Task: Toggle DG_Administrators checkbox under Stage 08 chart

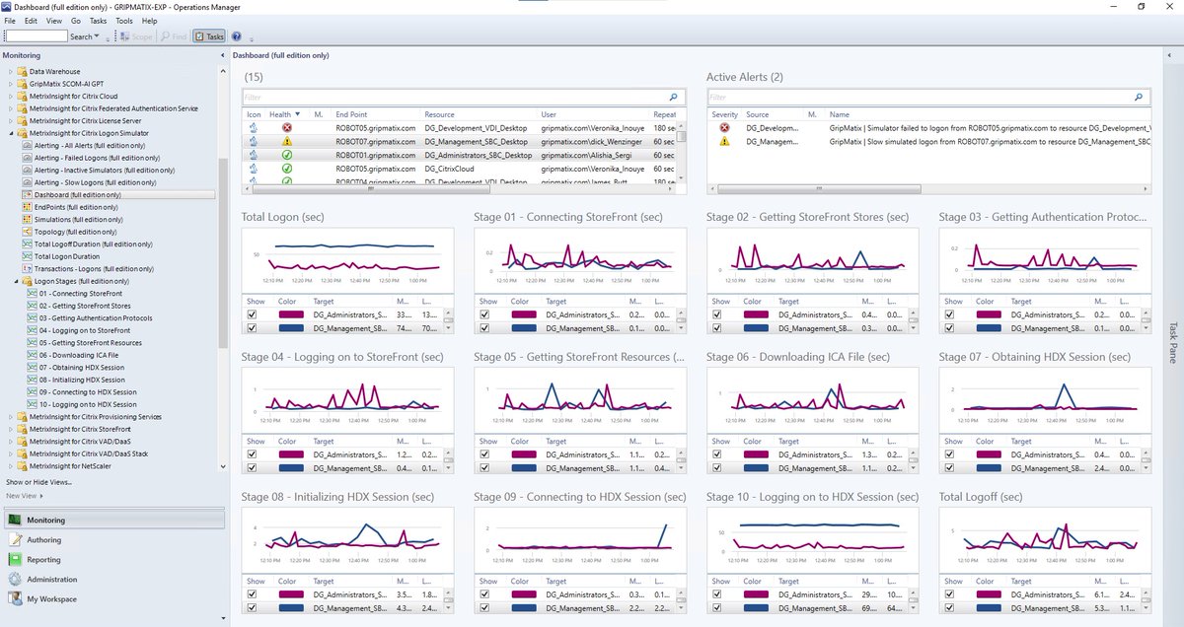Action: point(252,594)
